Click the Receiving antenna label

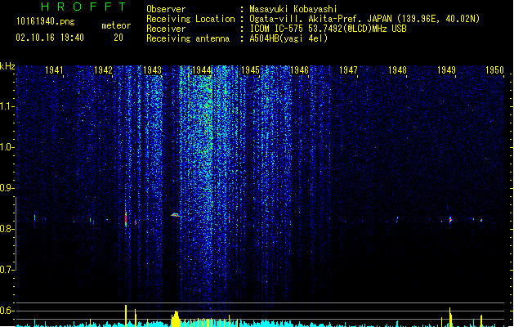tap(188, 38)
